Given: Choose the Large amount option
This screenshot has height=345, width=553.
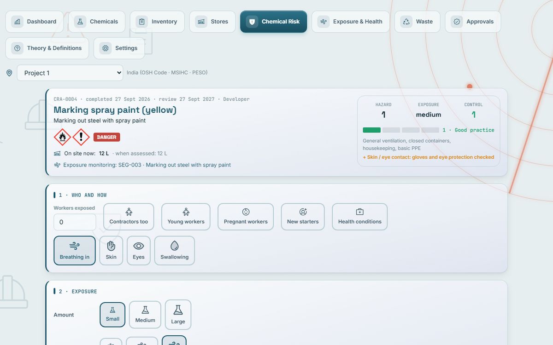Looking at the screenshot, I should click(178, 315).
